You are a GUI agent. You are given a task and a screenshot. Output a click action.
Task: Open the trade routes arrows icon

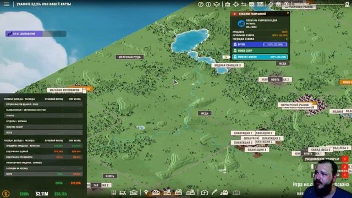pyautogui.click(x=244, y=4)
